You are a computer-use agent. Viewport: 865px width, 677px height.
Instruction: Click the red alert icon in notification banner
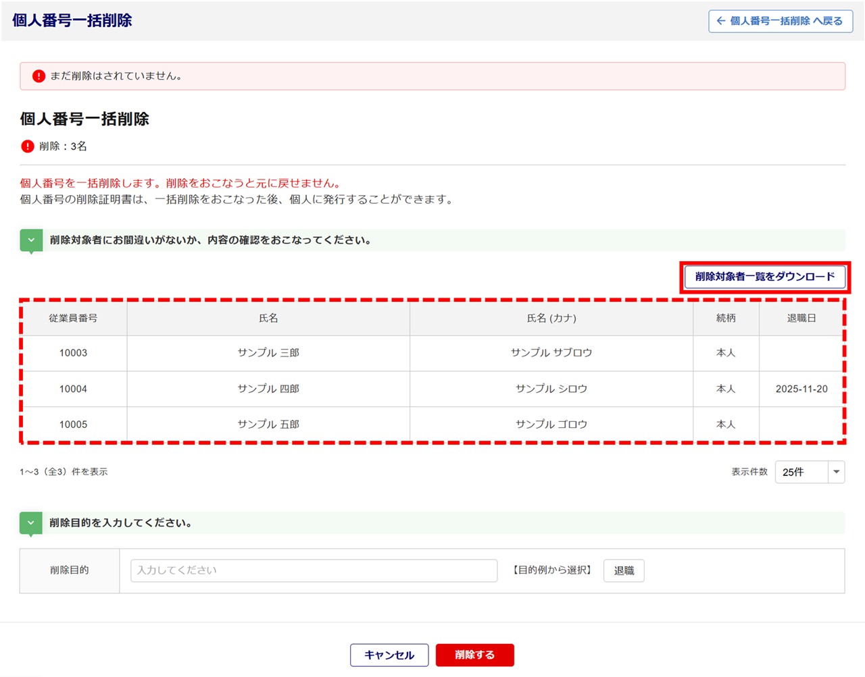pos(39,76)
